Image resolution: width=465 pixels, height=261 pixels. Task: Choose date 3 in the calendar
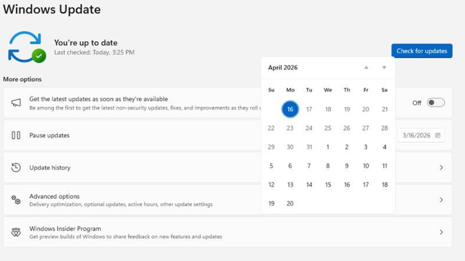[x=366, y=147]
